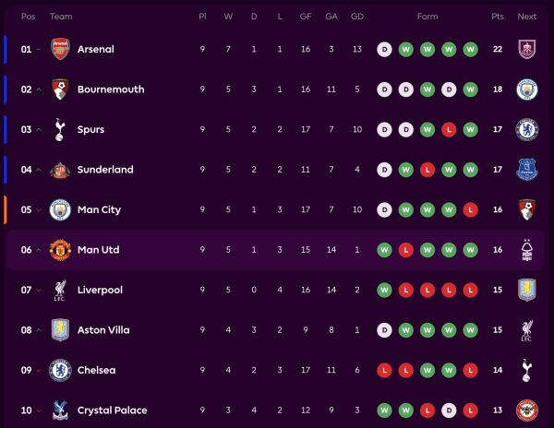
Task: Click the Aston Villa team name
Action: pyautogui.click(x=103, y=330)
